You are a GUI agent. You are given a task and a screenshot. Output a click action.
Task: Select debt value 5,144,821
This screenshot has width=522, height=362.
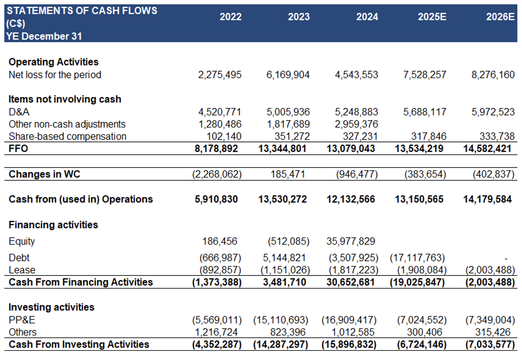pyautogui.click(x=284, y=258)
